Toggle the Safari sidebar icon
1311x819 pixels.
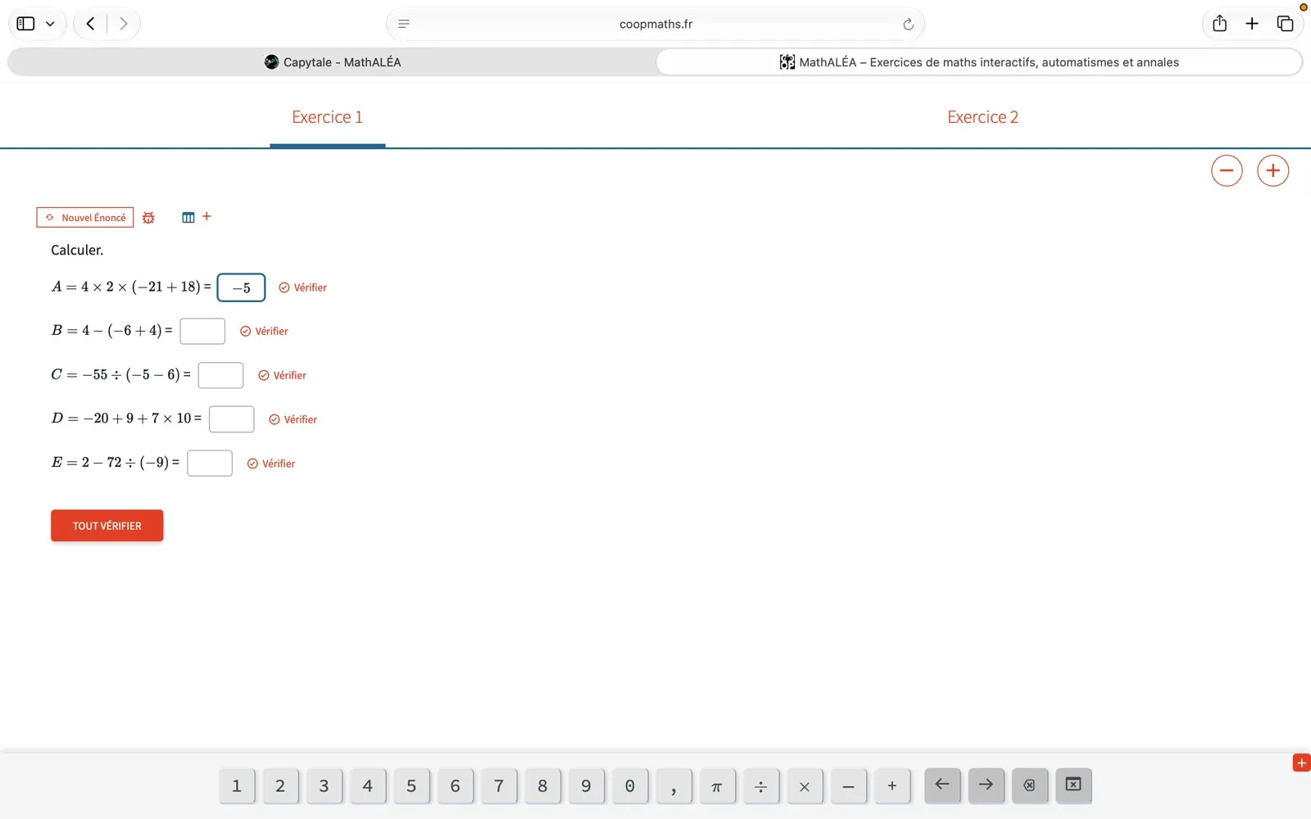(25, 24)
